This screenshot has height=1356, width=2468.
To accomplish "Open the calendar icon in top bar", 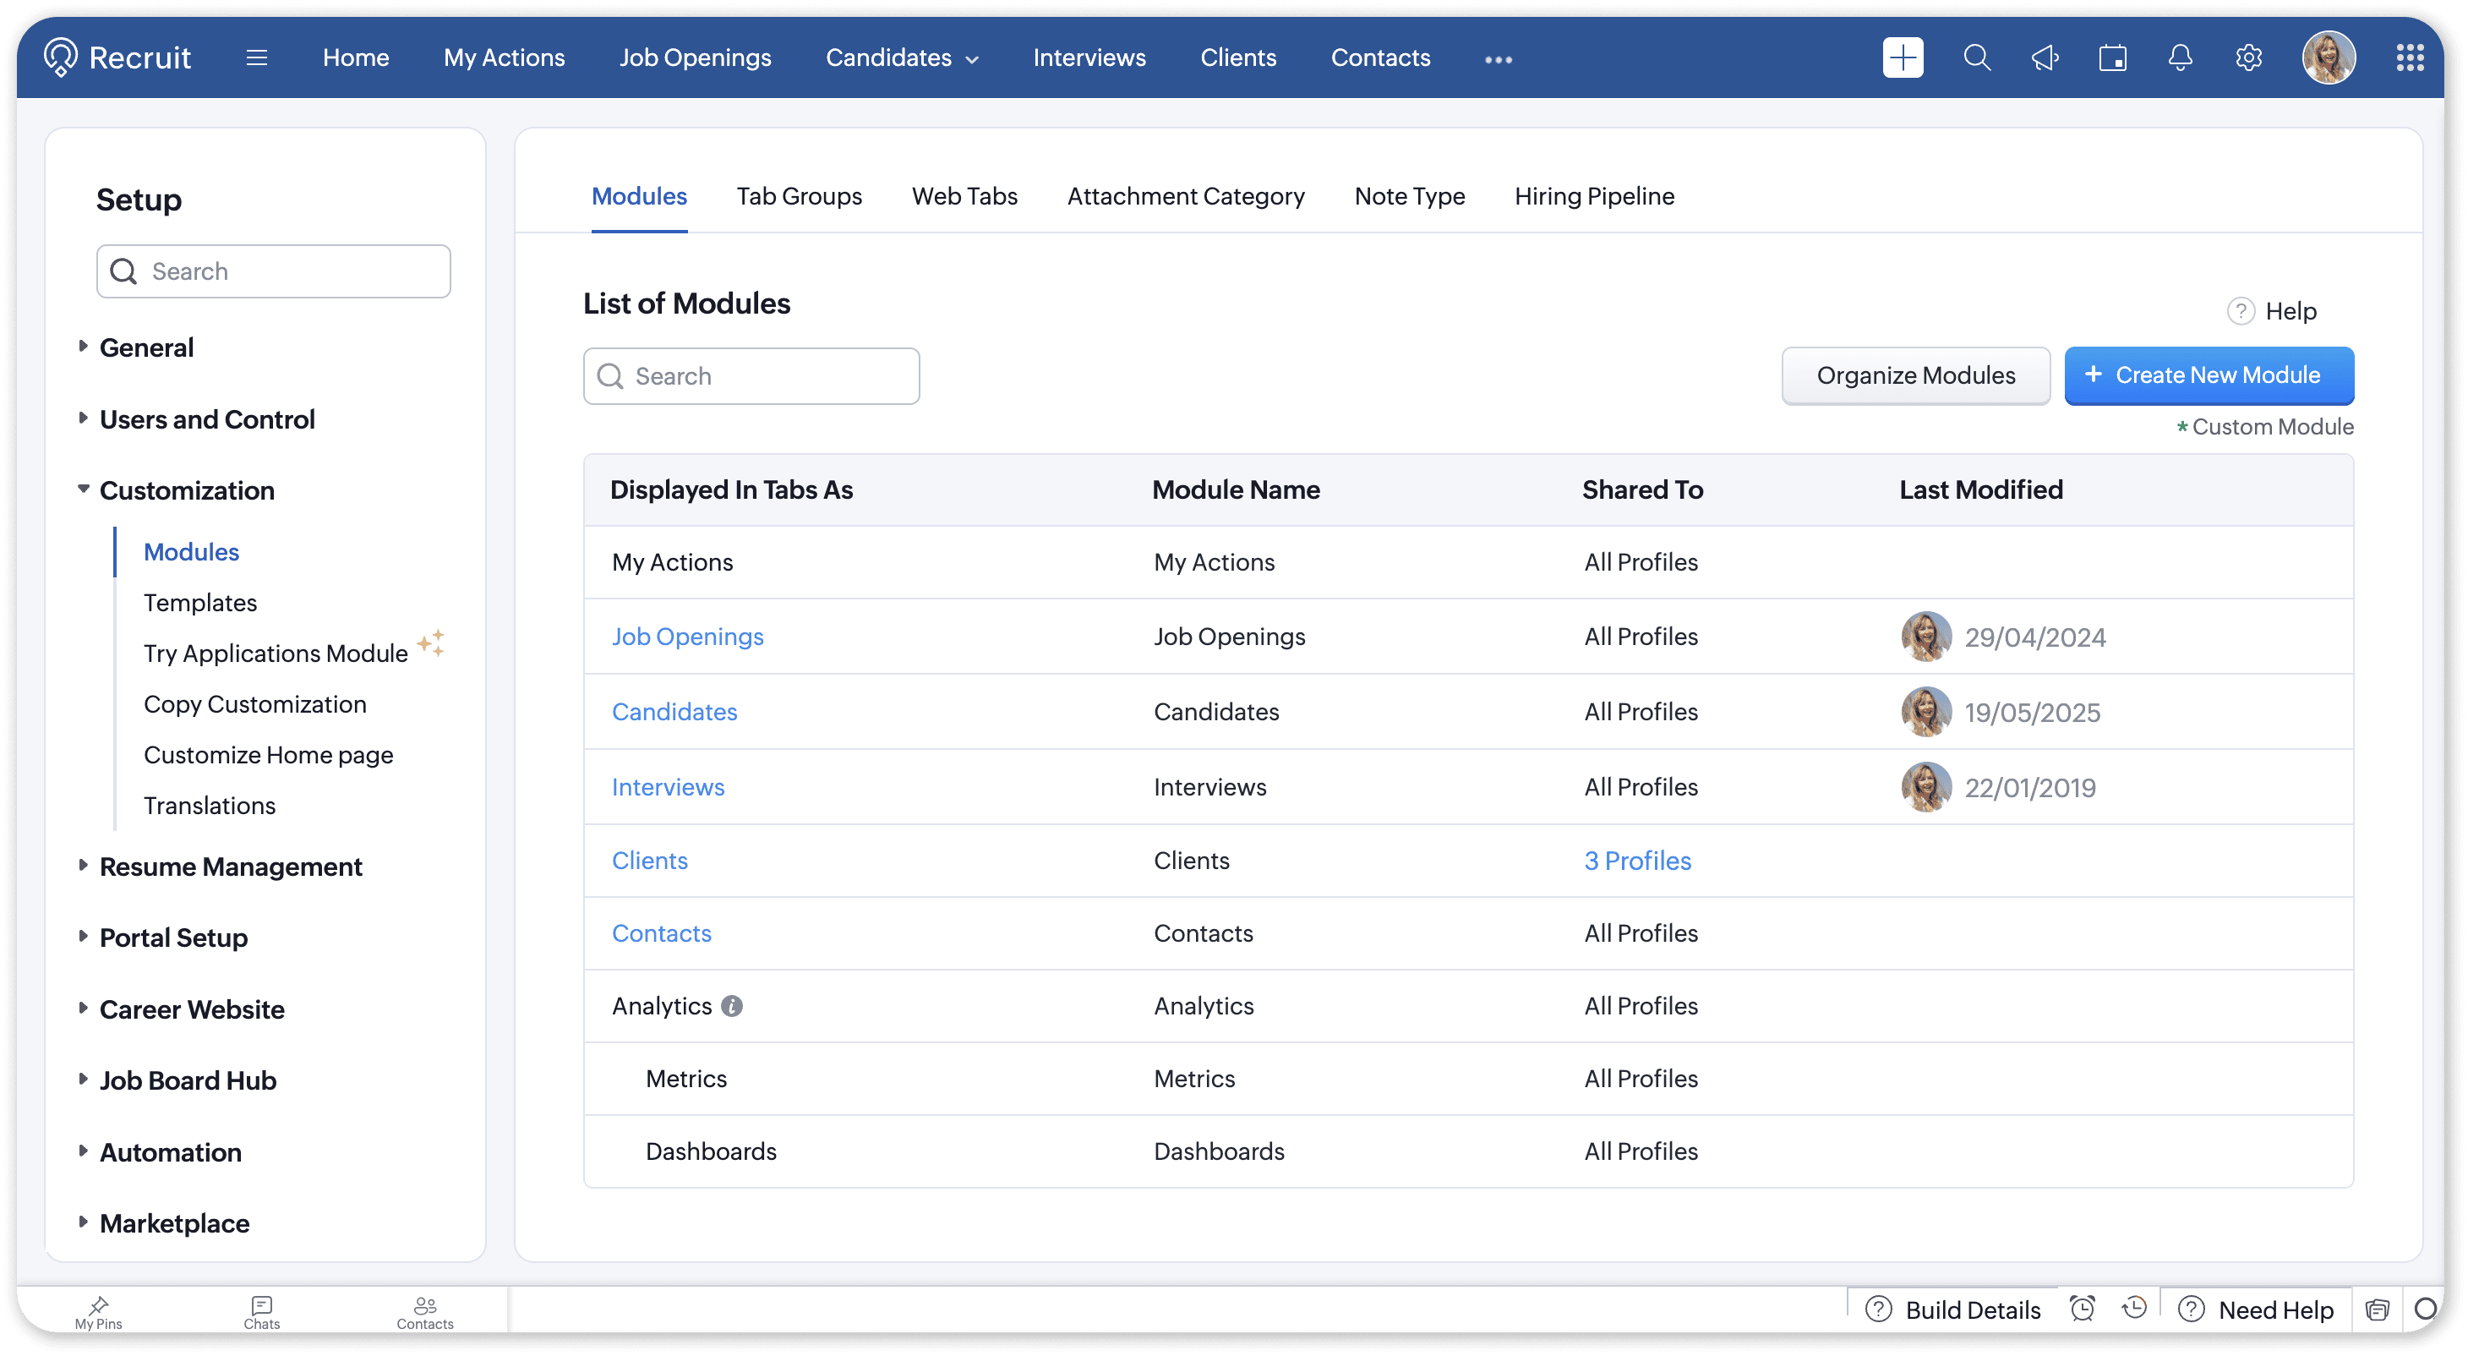I will point(2112,57).
